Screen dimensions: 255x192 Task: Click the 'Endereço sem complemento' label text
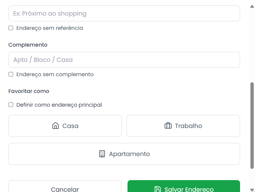55,74
